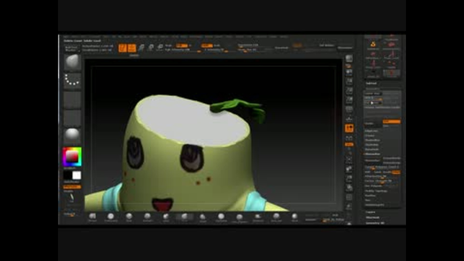Expand the Geometry HD palette section

tap(375, 223)
